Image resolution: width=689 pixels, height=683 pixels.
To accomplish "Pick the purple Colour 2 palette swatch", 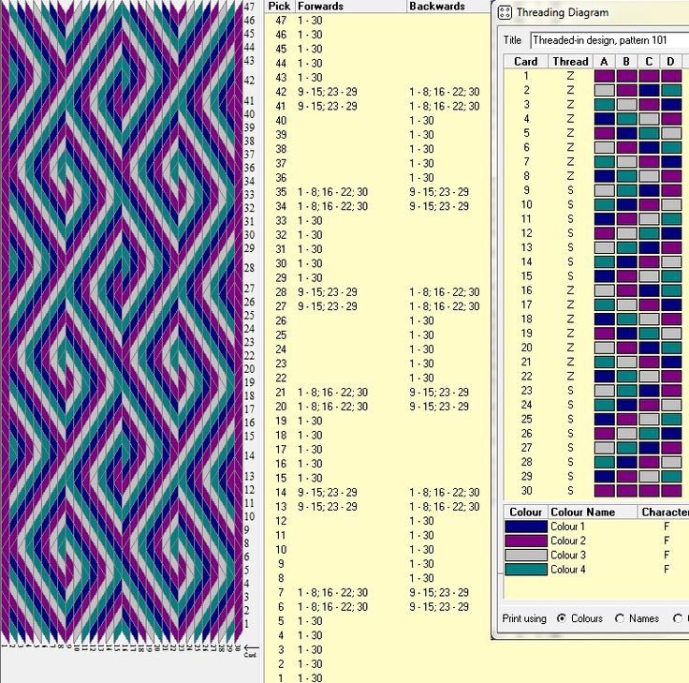I will click(525, 541).
